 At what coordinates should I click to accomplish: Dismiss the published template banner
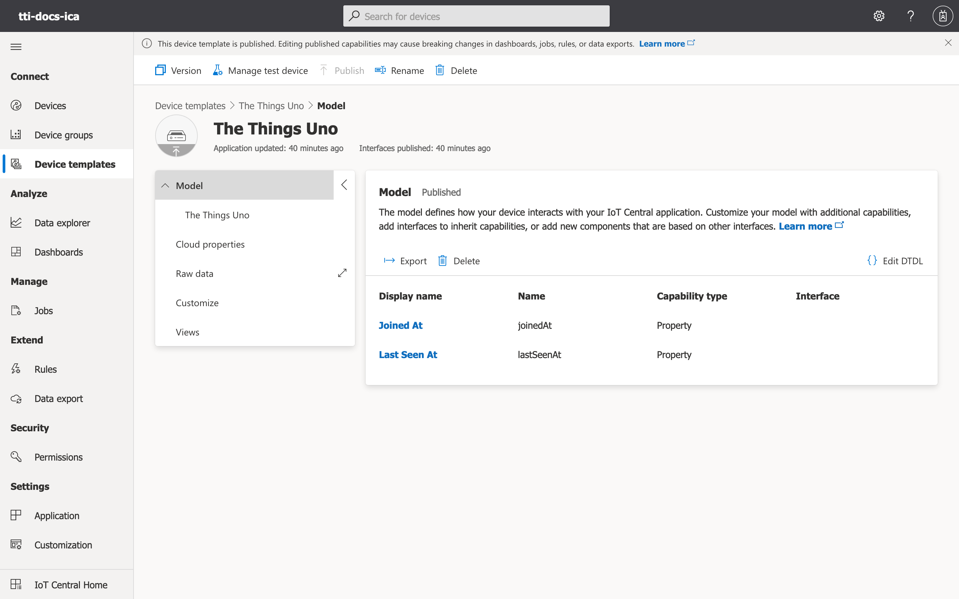pos(948,43)
